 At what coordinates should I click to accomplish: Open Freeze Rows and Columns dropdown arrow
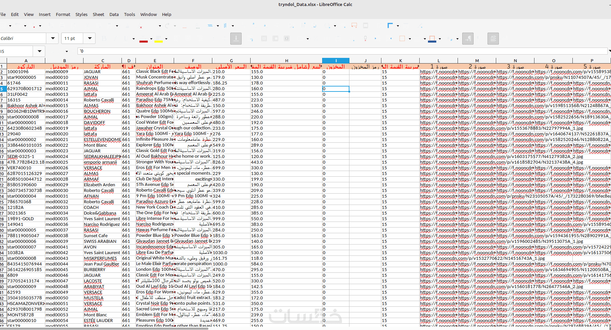point(397,26)
